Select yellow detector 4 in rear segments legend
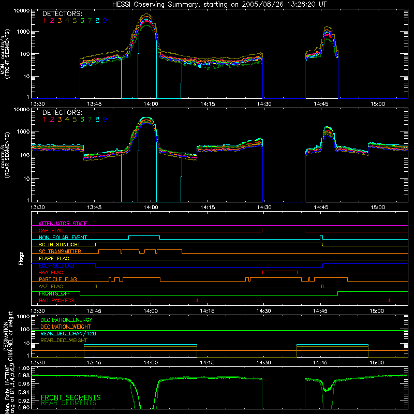The image size is (414, 414). (67, 120)
